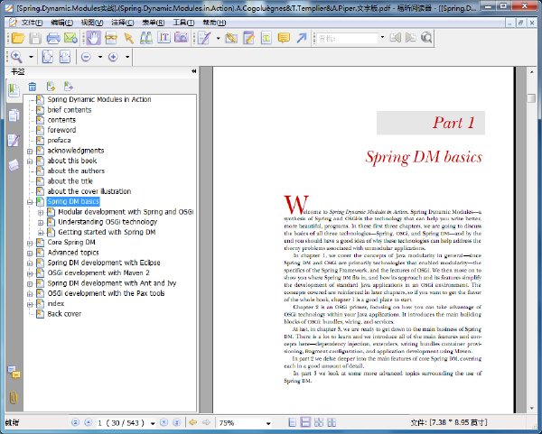Image resolution: width=542 pixels, height=434 pixels.
Task: Select the Typewriter text box tool
Action: [x=266, y=38]
